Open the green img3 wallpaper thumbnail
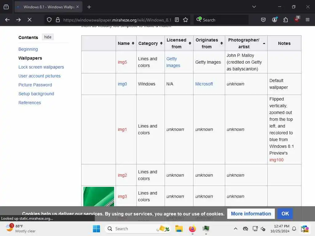 [x=99, y=196]
